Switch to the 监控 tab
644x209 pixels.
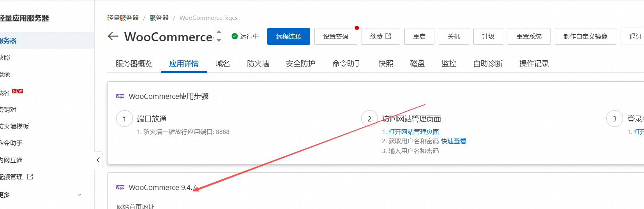[x=449, y=63]
